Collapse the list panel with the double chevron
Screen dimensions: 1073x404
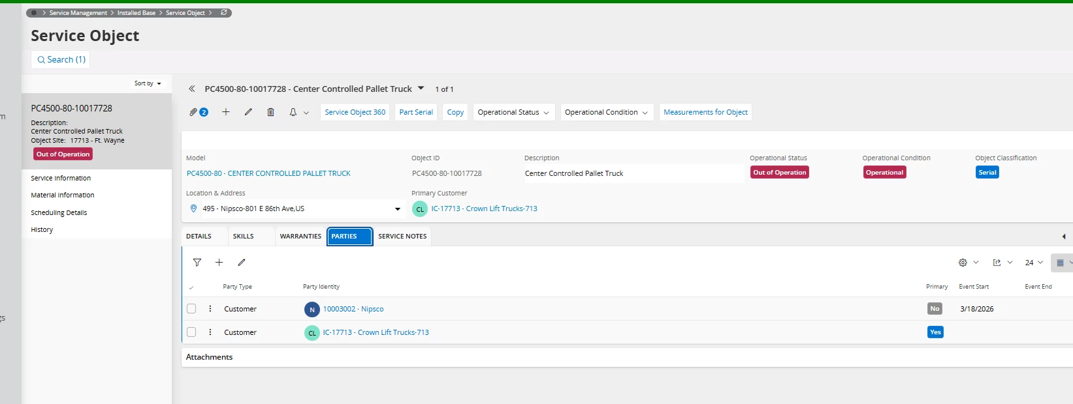point(192,89)
